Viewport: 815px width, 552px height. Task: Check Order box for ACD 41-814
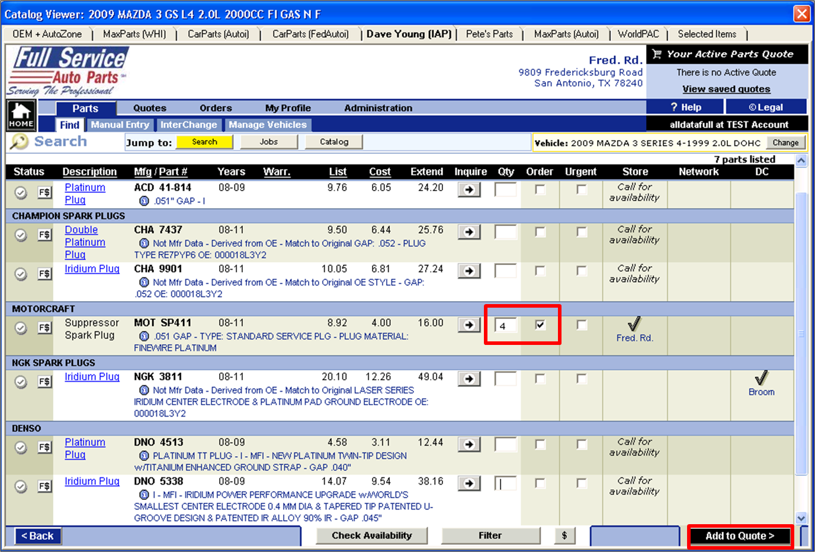pos(540,189)
